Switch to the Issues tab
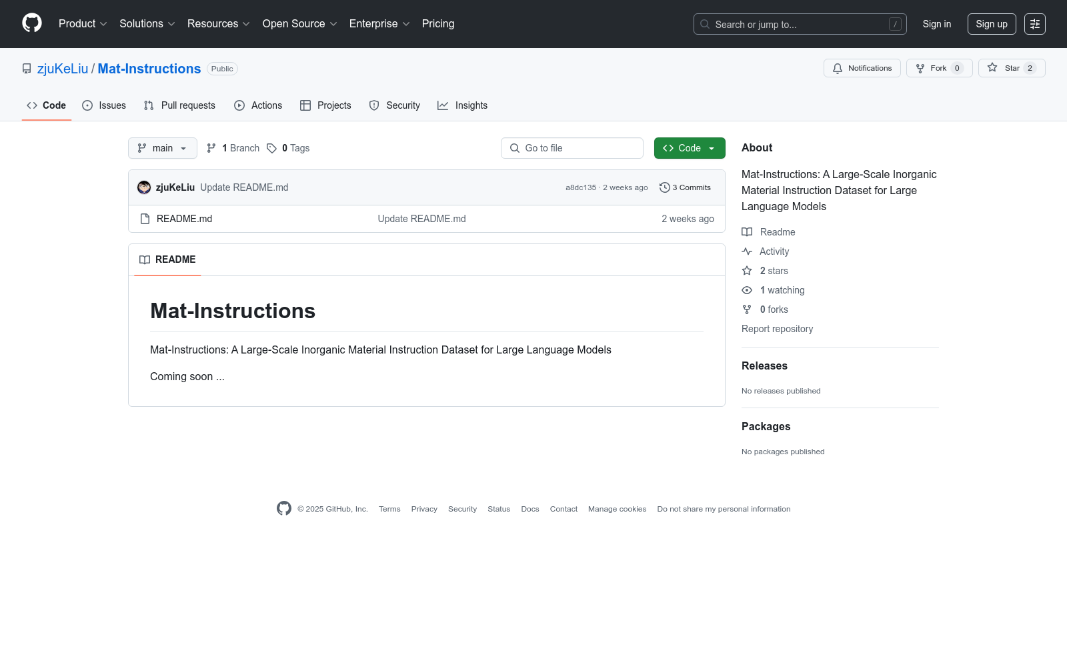1067x667 pixels. point(104,105)
